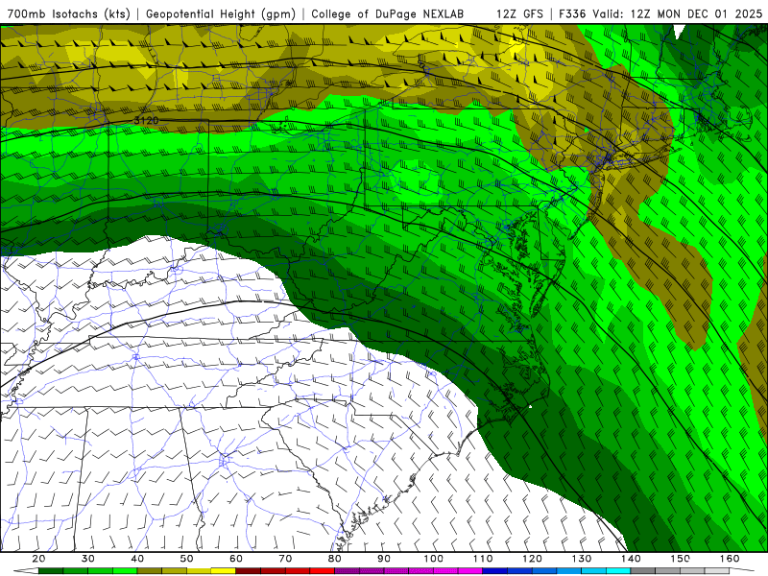Click the '130' value on the color scale
Screen dimensions: 768x576
pos(582,559)
